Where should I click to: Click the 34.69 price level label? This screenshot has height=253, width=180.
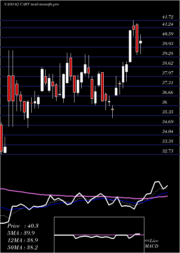coord(168,122)
